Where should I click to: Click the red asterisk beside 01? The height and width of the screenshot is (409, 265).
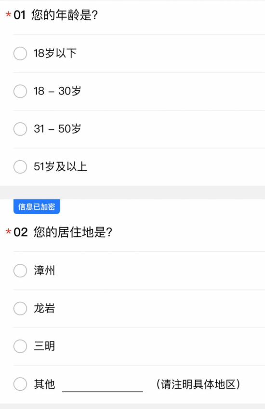[x=8, y=14]
